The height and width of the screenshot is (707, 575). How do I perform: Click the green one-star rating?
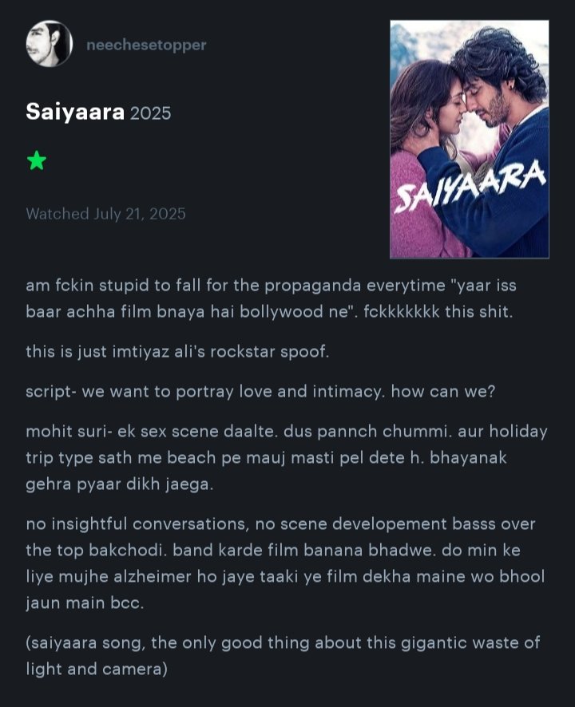[x=37, y=161]
